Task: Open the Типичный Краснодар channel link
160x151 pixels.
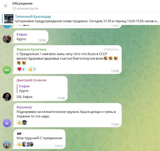Action: (33, 16)
